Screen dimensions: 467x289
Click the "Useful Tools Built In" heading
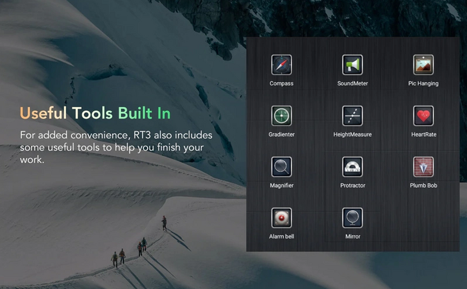click(x=95, y=113)
